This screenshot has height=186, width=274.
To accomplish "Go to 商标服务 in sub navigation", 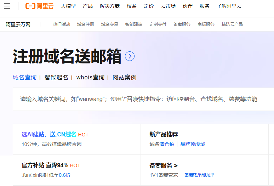I will pos(206,24).
